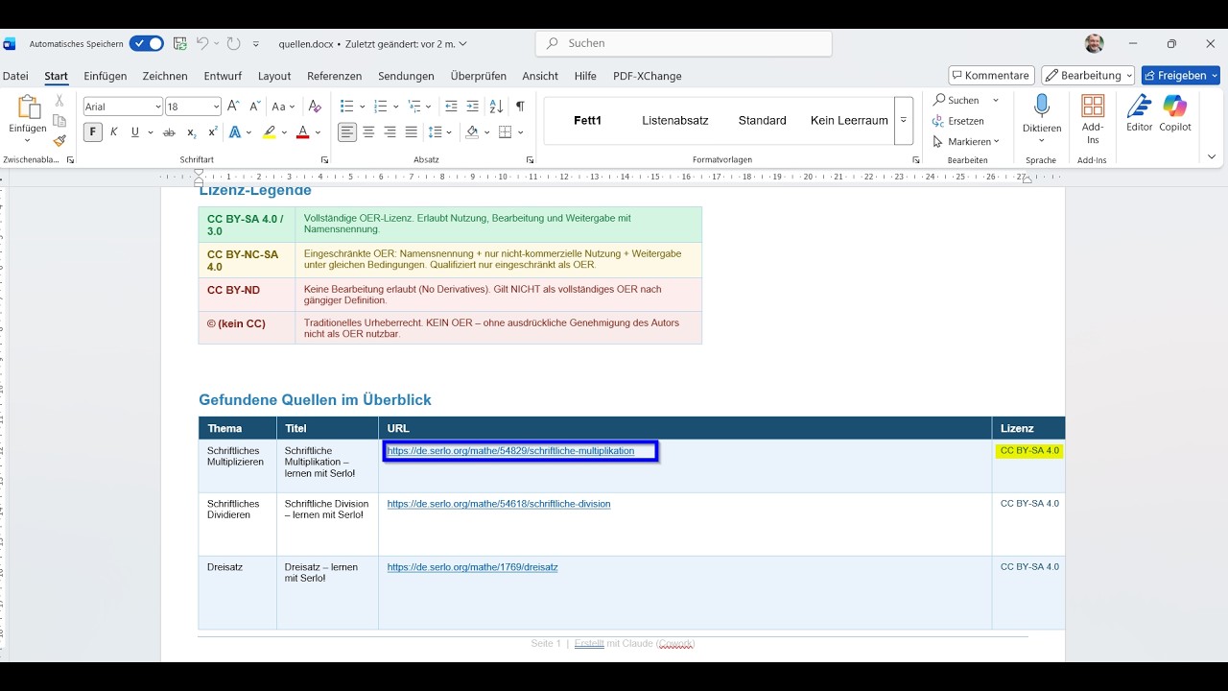Click the cut scissors icon
Image resolution: width=1228 pixels, height=691 pixels.
coord(59,100)
